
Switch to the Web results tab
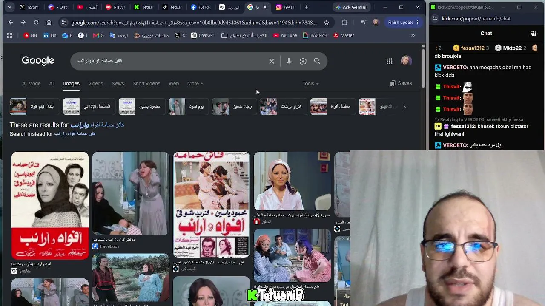(x=174, y=84)
